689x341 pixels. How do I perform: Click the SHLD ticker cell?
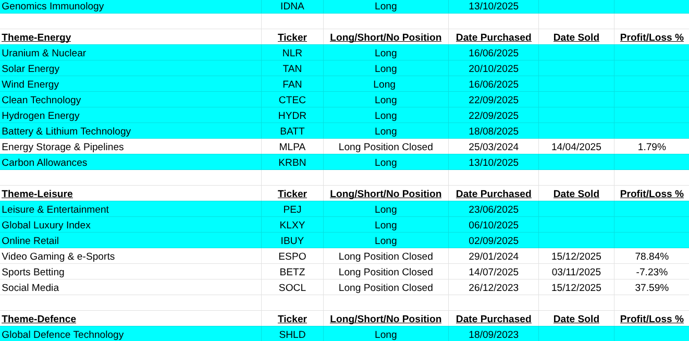click(292, 335)
